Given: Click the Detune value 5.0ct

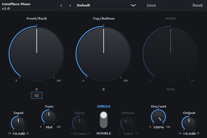Looking at the screenshot, I should click(x=128, y=134).
